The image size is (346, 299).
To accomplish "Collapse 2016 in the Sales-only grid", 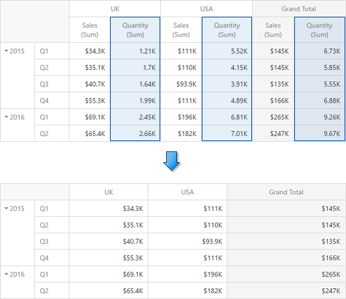I will [7, 274].
